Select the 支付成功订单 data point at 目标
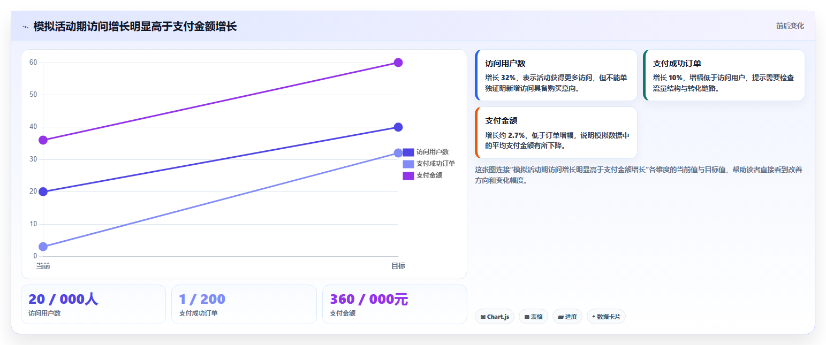This screenshot has width=826, height=345. (398, 153)
